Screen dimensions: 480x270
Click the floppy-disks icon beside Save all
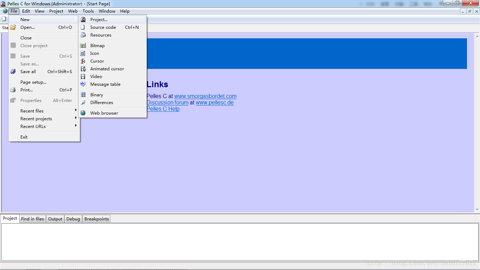click(x=13, y=72)
